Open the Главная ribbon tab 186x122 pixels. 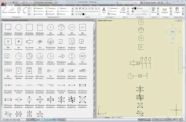pos(10,5)
